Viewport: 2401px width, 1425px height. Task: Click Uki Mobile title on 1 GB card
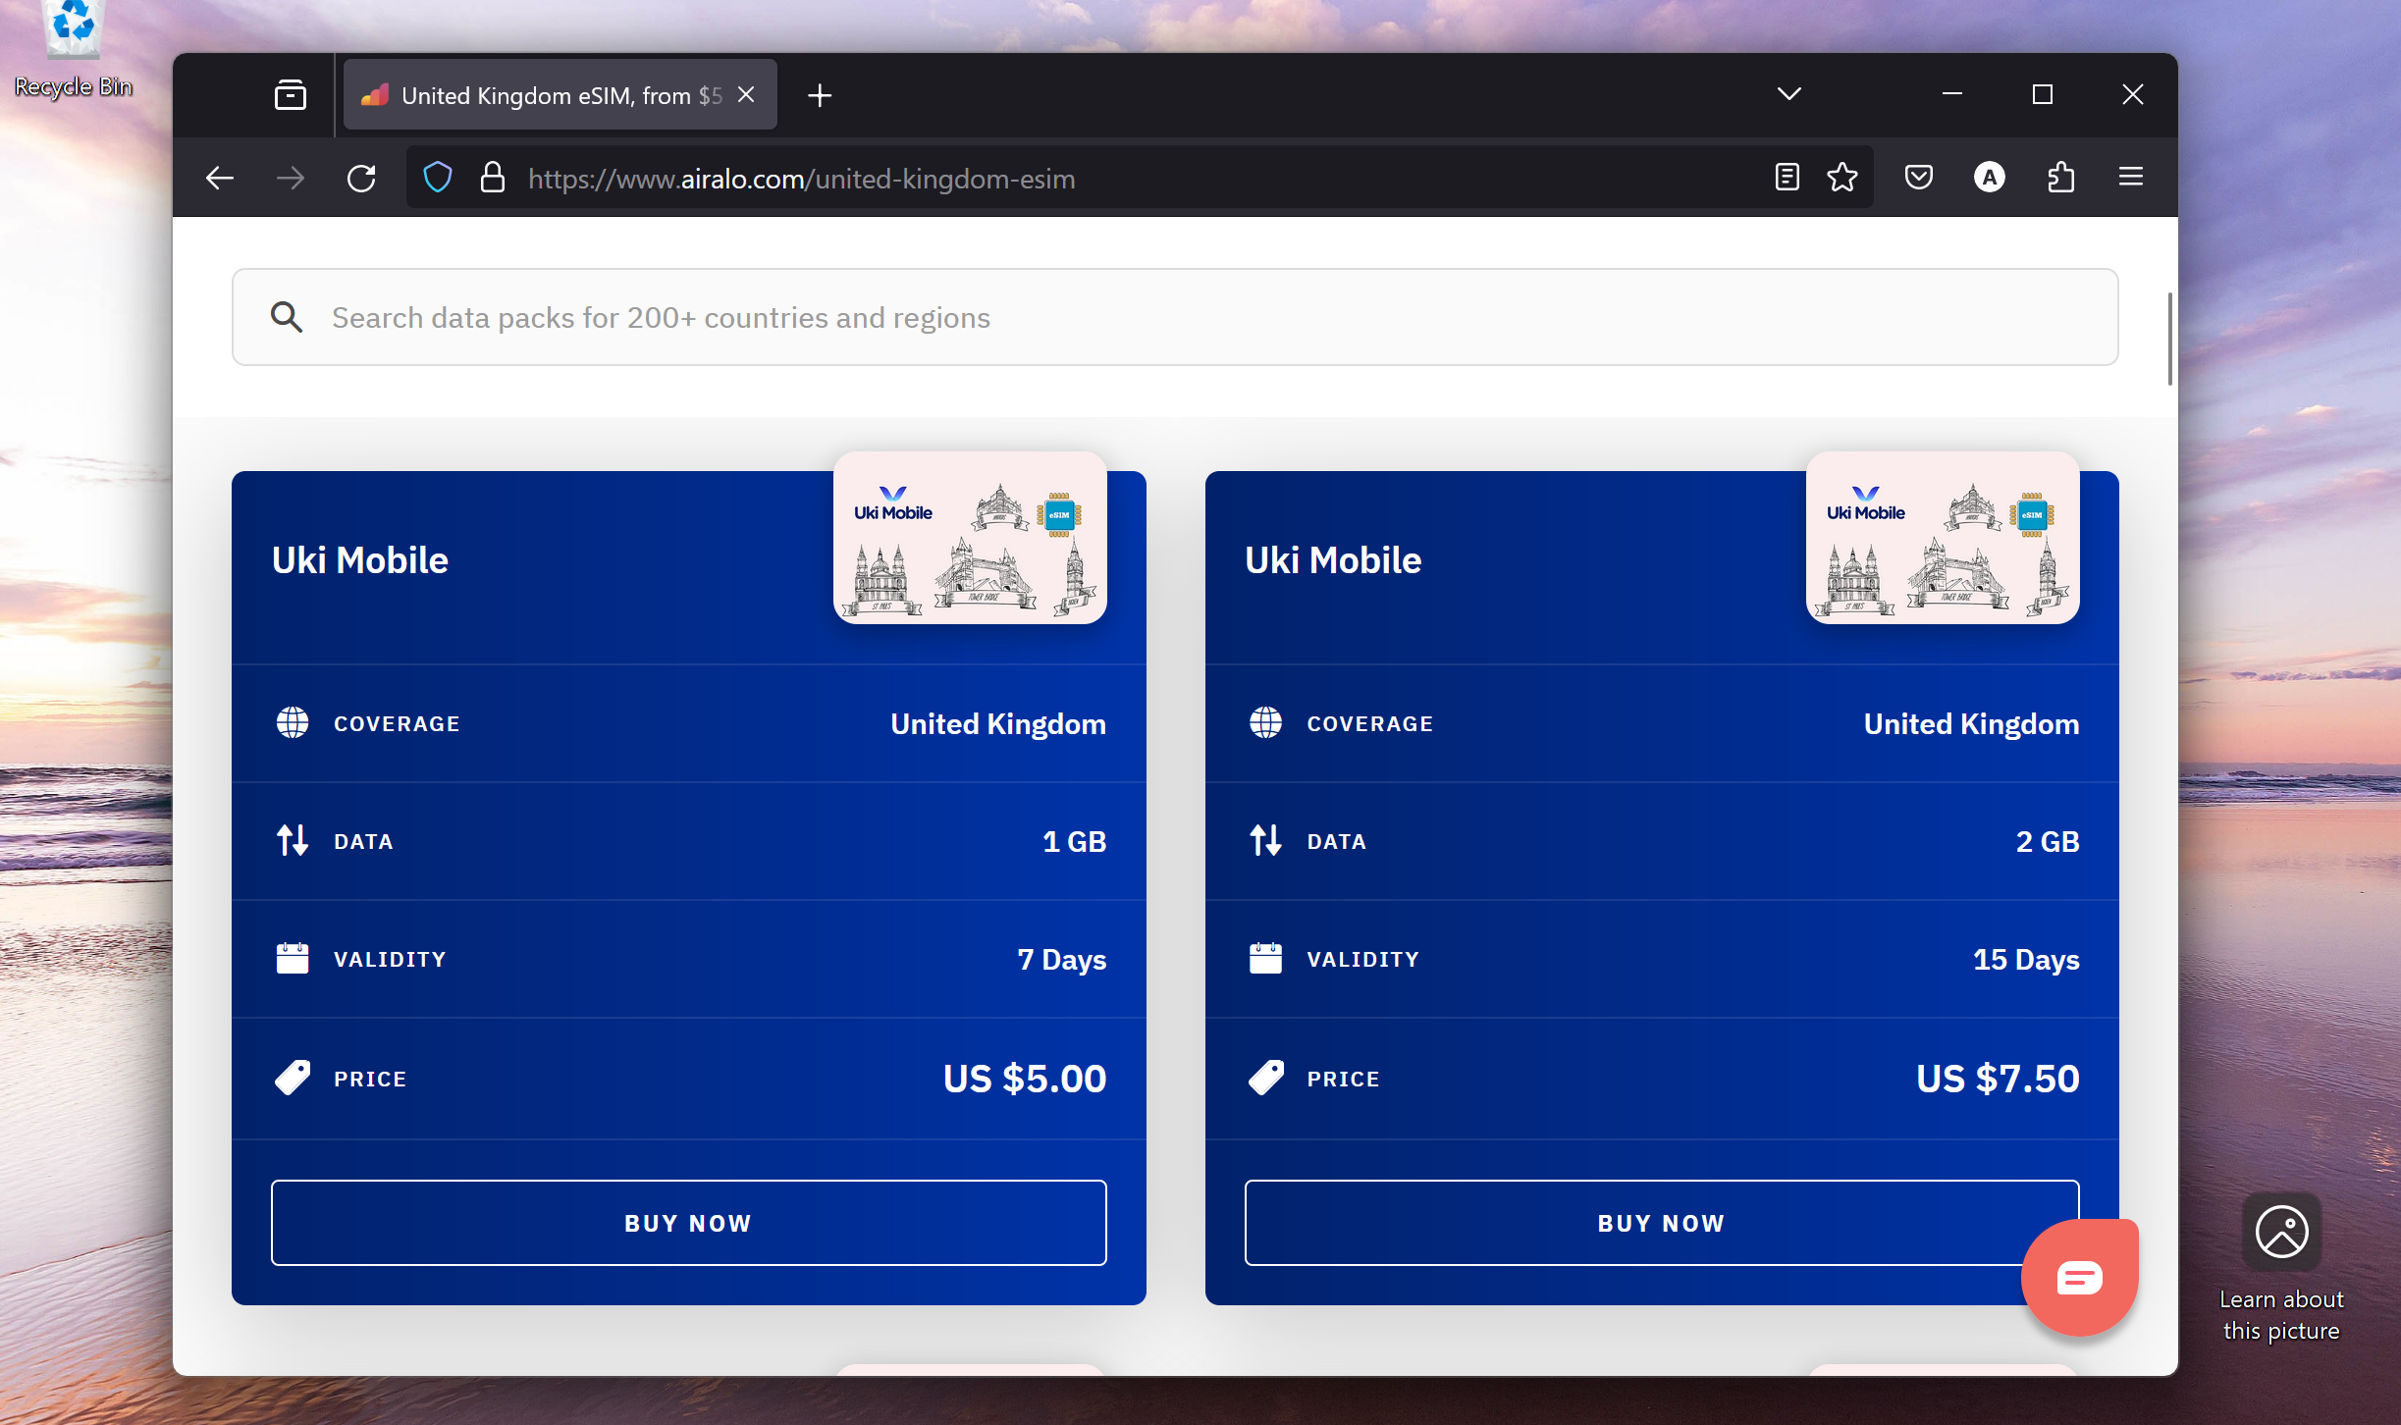click(x=360, y=560)
